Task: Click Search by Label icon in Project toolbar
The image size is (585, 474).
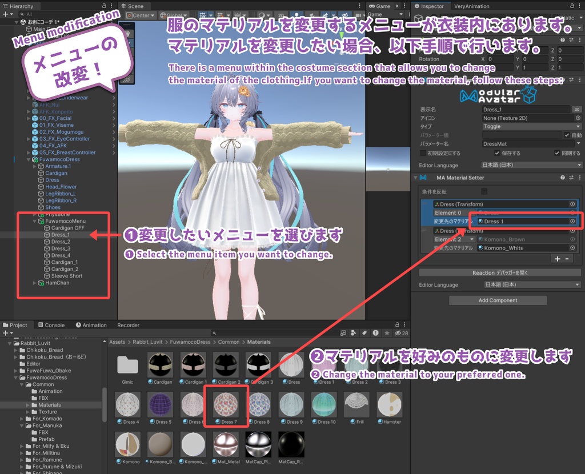Action: pos(364,333)
